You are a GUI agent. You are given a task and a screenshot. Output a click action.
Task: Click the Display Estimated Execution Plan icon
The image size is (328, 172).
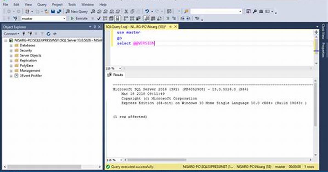tap(105, 19)
